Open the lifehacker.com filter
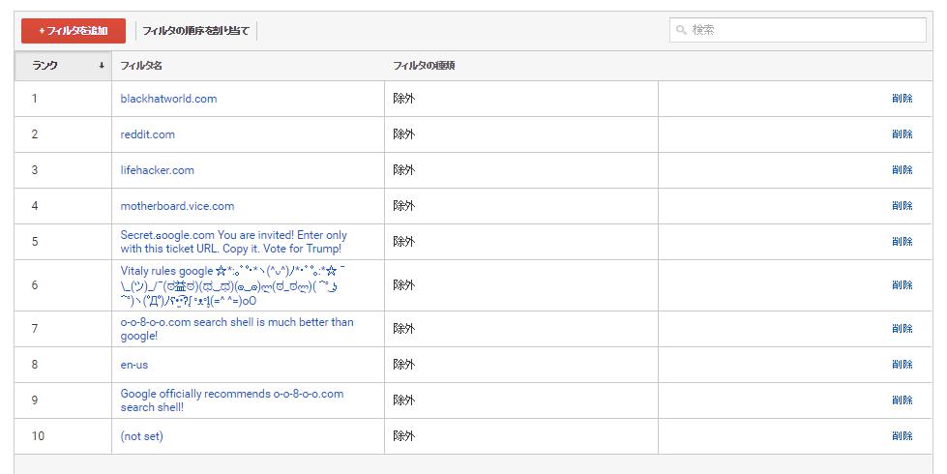The image size is (947, 474). pos(157,170)
